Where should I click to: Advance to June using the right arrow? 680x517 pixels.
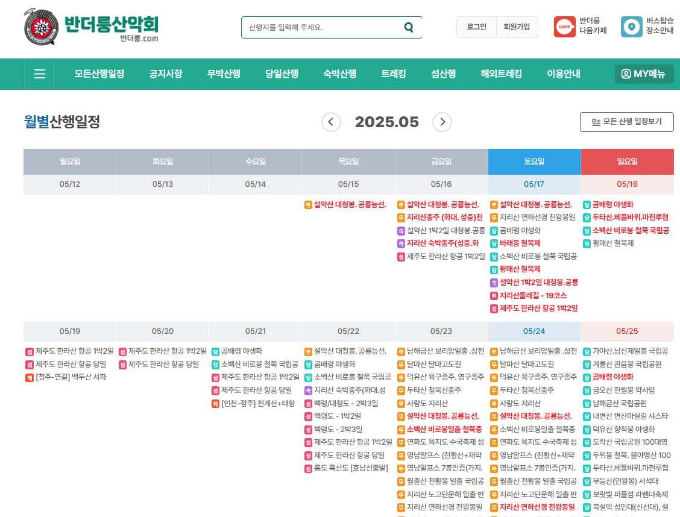point(442,122)
